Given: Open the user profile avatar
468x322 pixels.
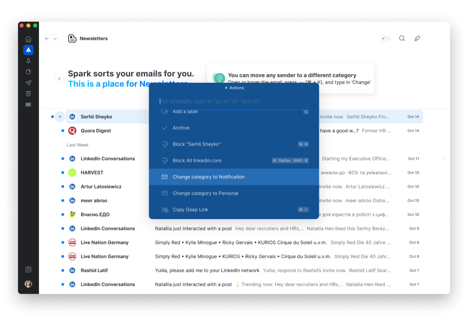Looking at the screenshot, I should click(28, 284).
